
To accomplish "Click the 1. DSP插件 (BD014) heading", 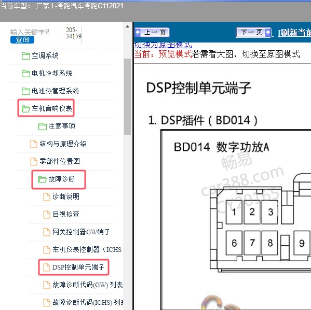I will (203, 120).
